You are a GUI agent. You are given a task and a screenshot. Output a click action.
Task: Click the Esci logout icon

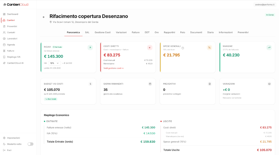coord(4,150)
